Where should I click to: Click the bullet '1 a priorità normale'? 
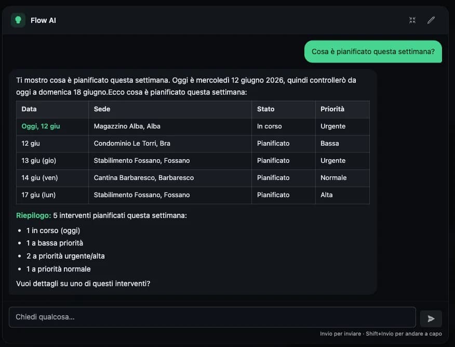pos(58,269)
